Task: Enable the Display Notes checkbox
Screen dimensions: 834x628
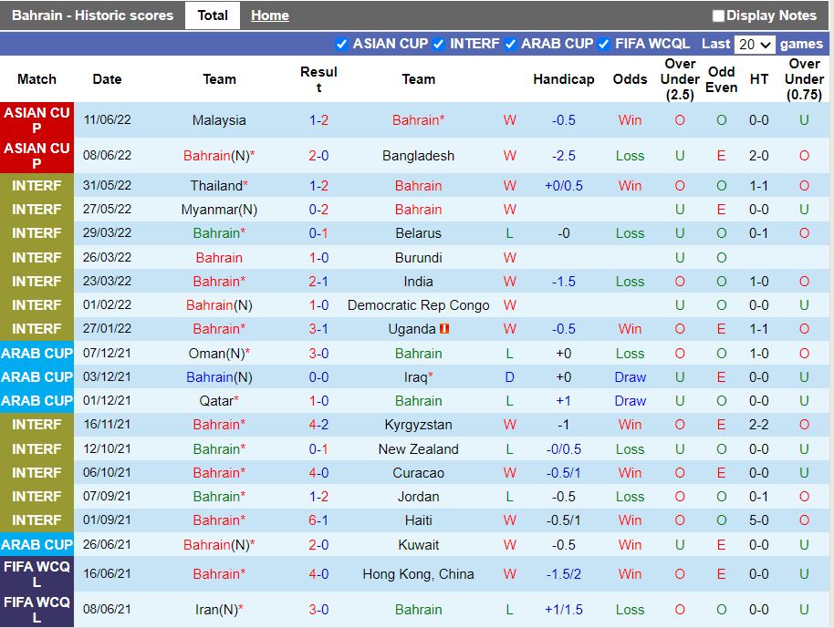Action: point(718,15)
